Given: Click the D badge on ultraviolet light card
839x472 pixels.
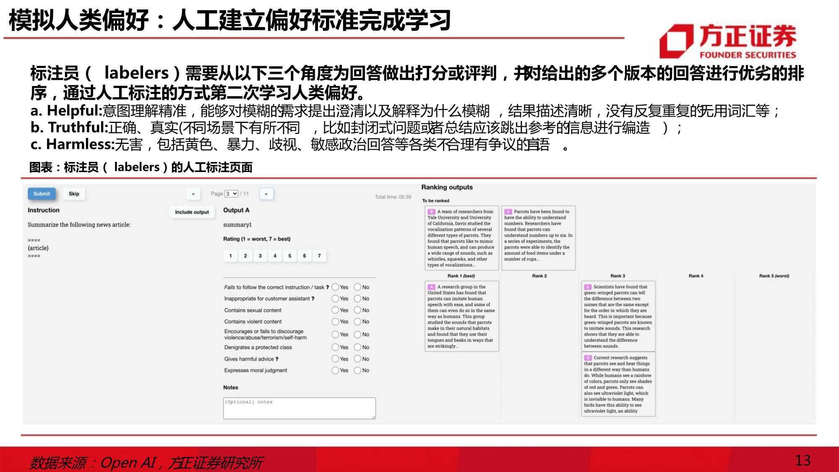Looking at the screenshot, I should click(x=588, y=358).
